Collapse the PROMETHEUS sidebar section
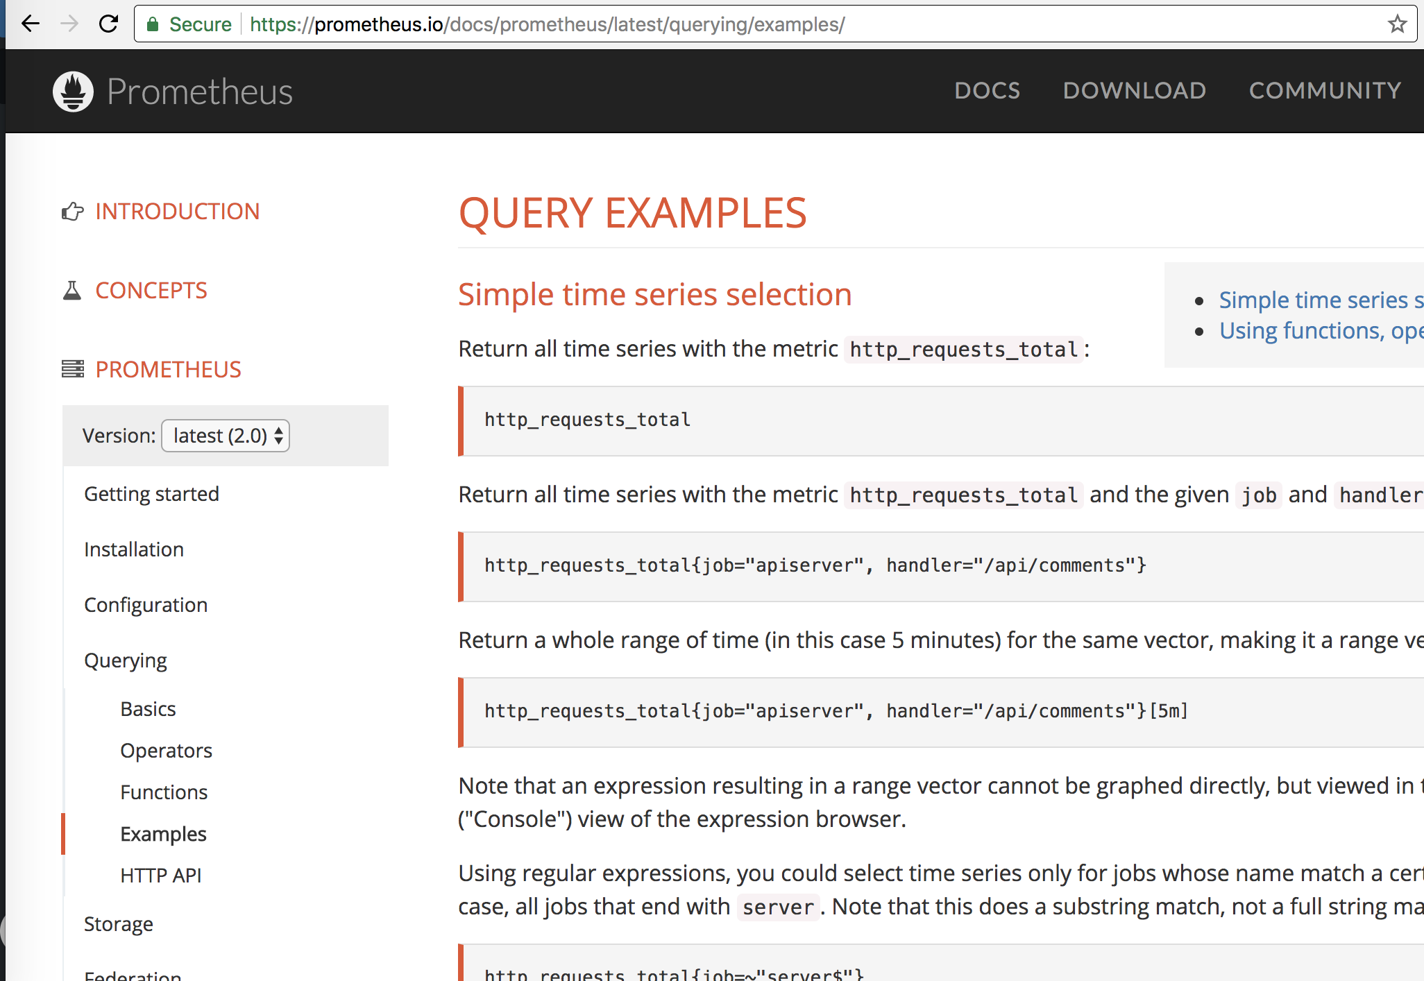Viewport: 1424px width, 981px height. click(168, 369)
